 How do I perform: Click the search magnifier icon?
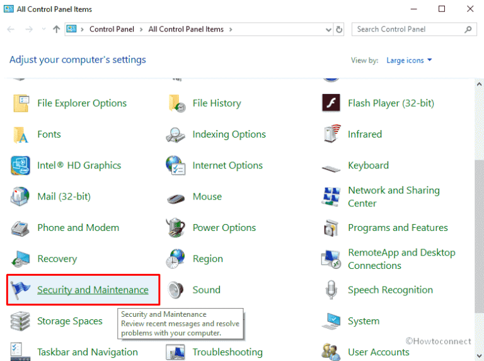[x=468, y=30]
